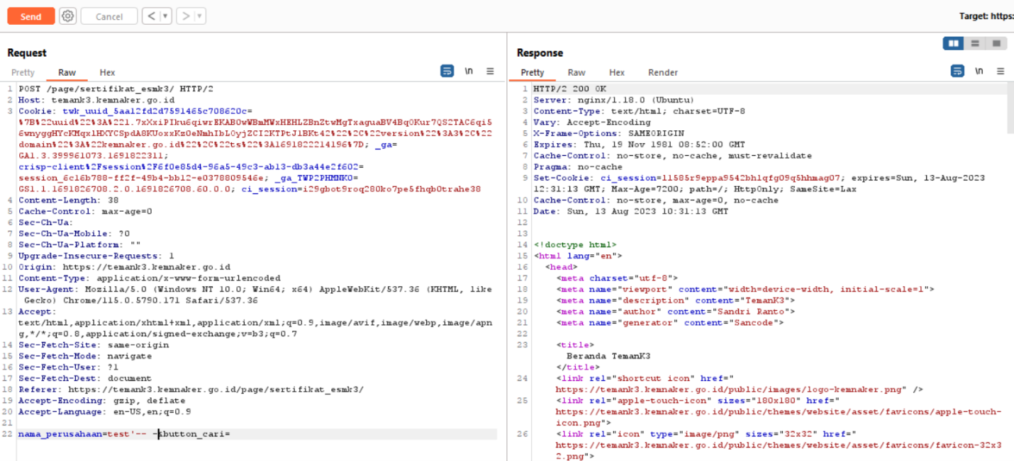The width and height of the screenshot is (1014, 461).
Task: Open the Render tab in Response panel
Action: [x=662, y=72]
